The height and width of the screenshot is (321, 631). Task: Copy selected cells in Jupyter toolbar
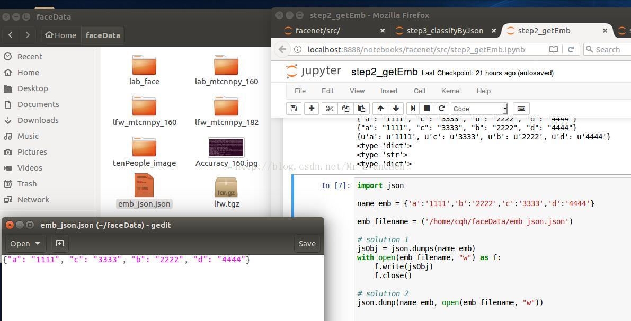[x=345, y=109]
